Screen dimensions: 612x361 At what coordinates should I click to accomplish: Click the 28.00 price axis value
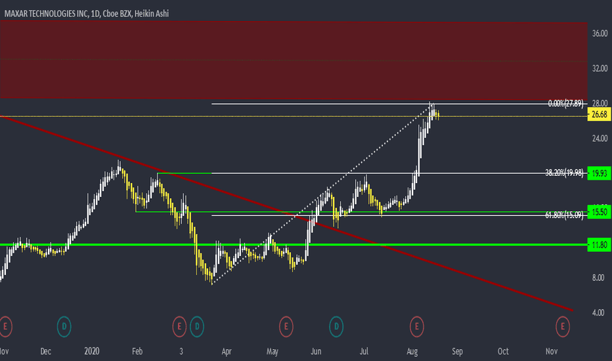tap(600, 104)
